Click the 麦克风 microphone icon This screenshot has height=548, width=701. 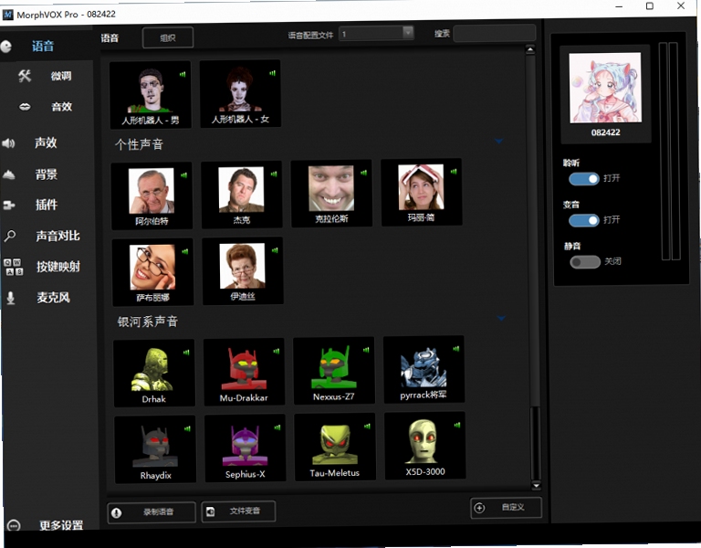click(x=11, y=298)
